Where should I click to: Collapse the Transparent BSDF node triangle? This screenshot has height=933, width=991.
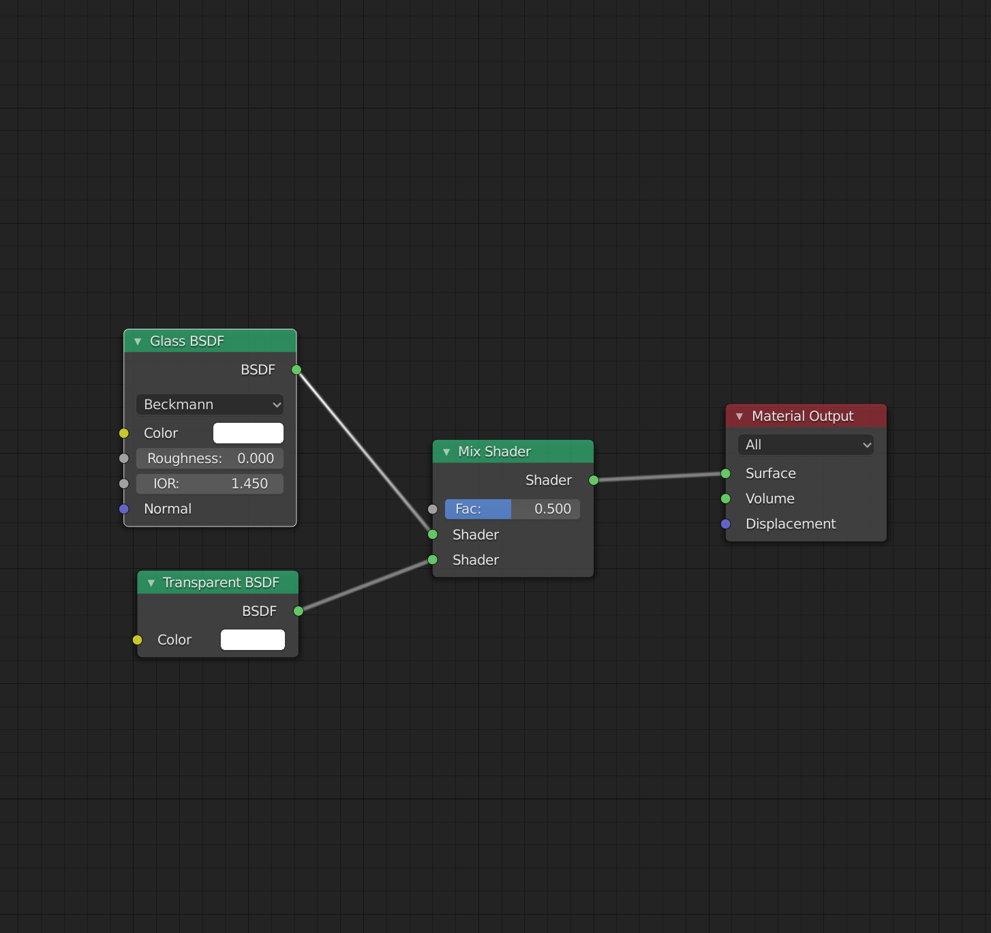151,583
